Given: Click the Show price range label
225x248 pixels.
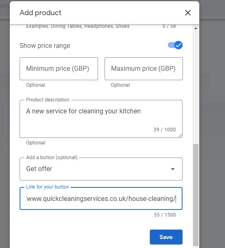Looking at the screenshot, I should (x=45, y=46).
